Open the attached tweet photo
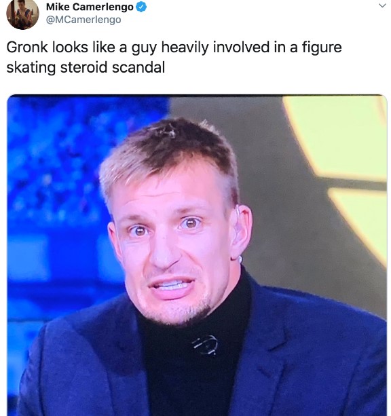The width and height of the screenshot is (391, 416). coord(197,255)
